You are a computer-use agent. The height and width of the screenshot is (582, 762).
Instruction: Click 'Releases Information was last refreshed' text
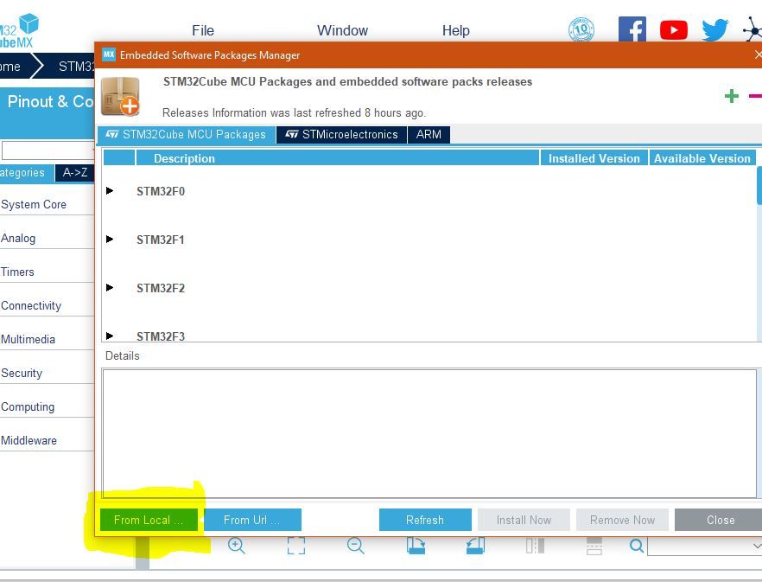[294, 113]
